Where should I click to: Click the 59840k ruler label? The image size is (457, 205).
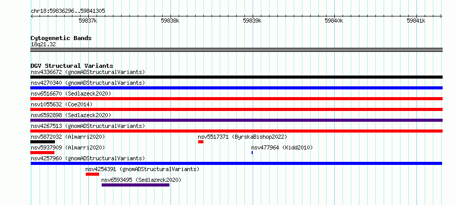click(334, 21)
